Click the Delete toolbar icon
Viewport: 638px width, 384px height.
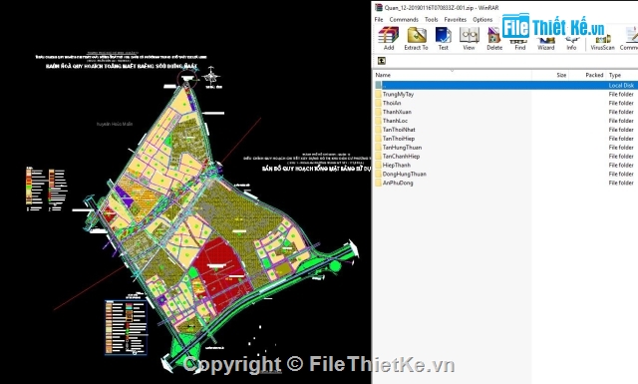(x=494, y=38)
